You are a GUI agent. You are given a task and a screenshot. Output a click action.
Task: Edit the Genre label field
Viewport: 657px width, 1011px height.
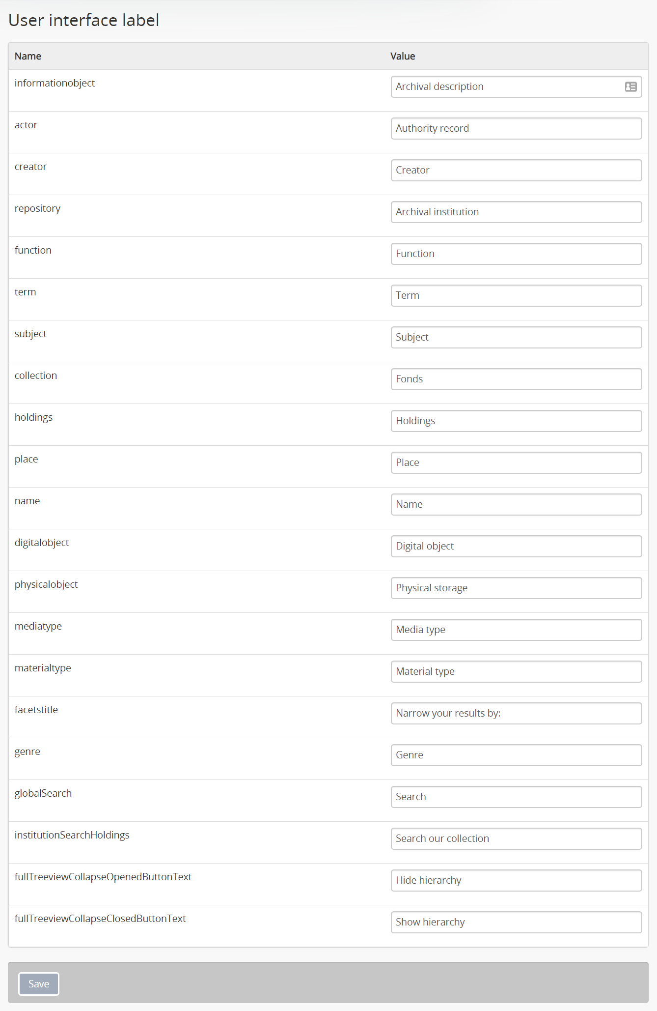[x=516, y=755]
